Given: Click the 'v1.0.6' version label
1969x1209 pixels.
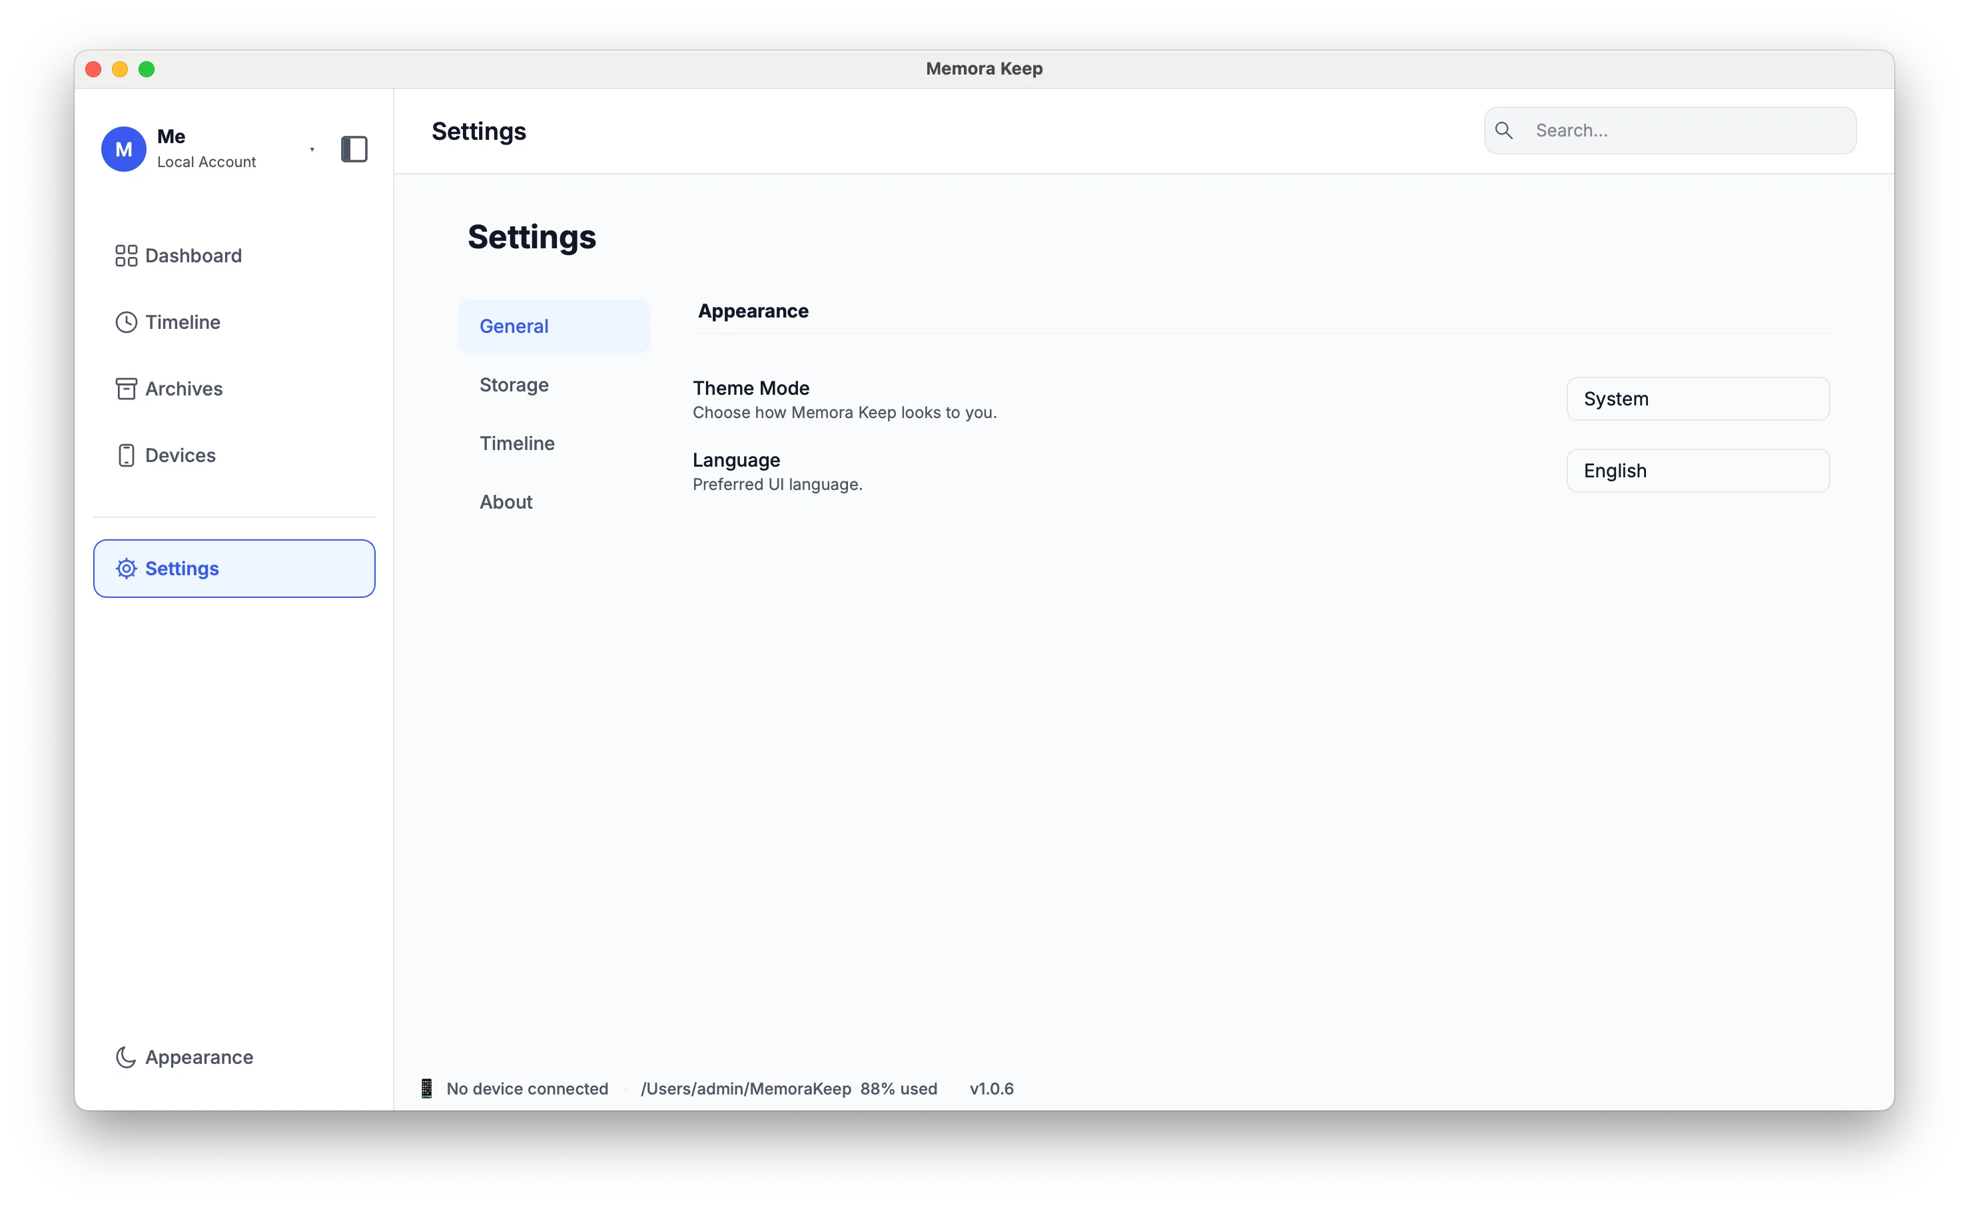Looking at the screenshot, I should pos(990,1088).
